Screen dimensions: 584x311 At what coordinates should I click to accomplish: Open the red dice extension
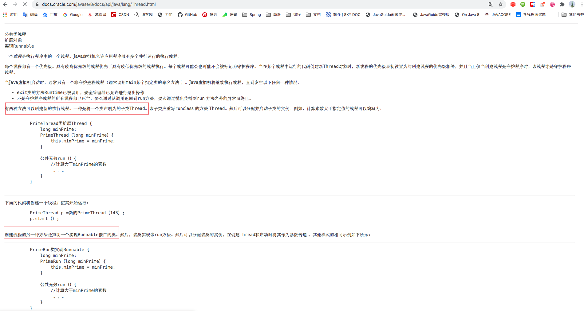tap(513, 4)
